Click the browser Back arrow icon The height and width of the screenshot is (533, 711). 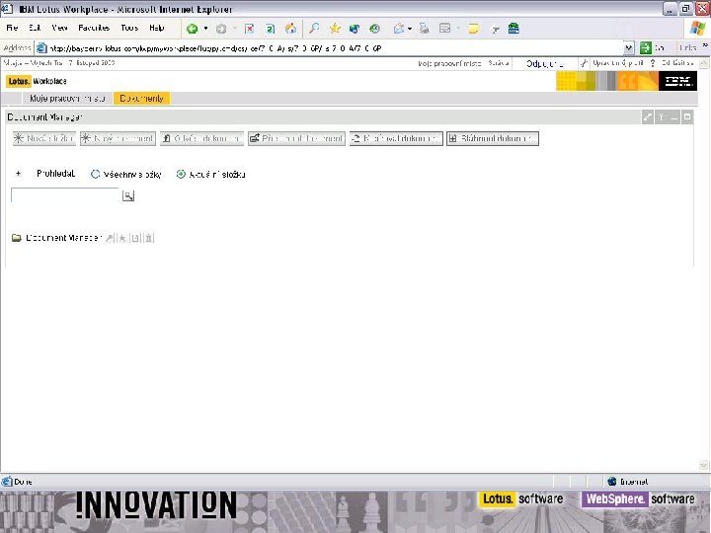[192, 29]
